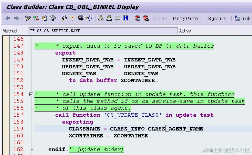The height and width of the screenshot is (155, 252).
Task: Click CLASS_INFO-CLASS_AGENT_NAME on line 159
Action: tap(157, 129)
